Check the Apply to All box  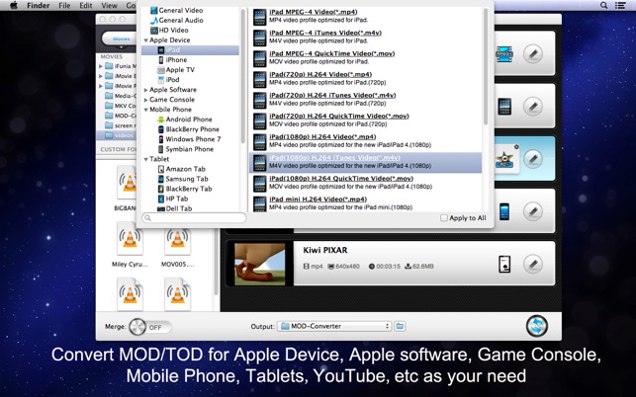pyautogui.click(x=444, y=218)
